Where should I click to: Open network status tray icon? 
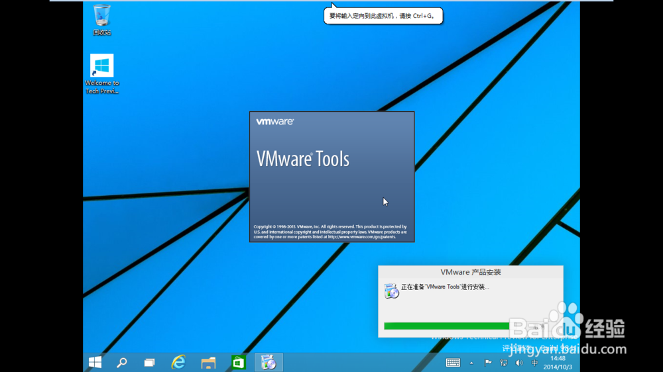point(503,362)
